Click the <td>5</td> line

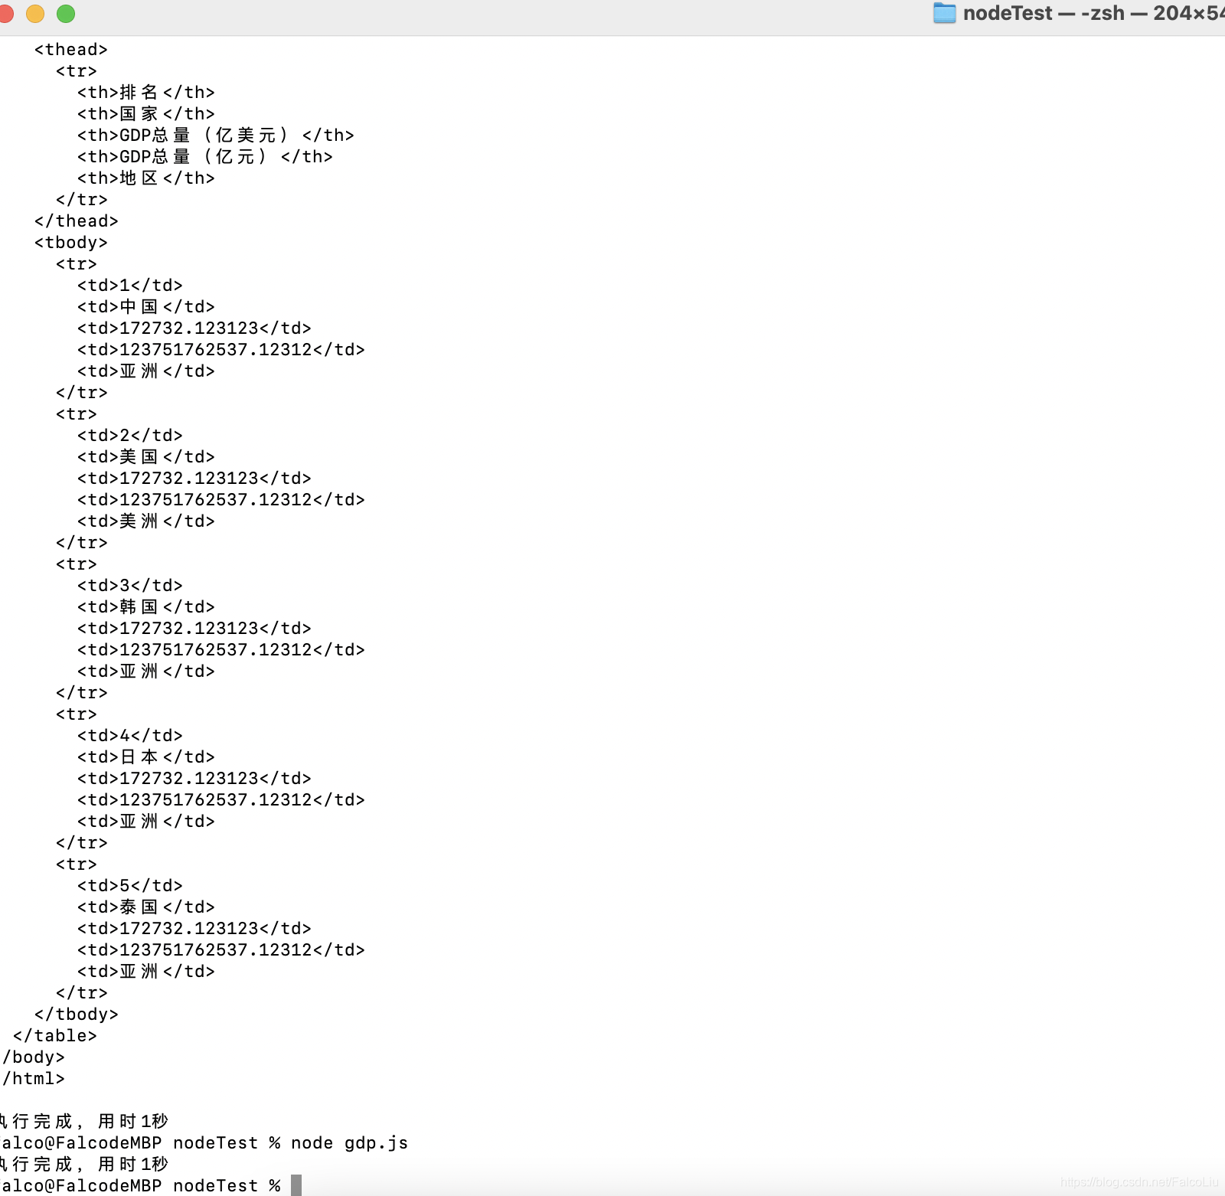click(x=129, y=886)
